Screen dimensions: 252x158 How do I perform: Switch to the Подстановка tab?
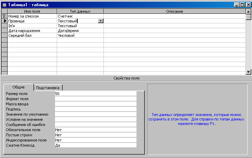(x=48, y=88)
